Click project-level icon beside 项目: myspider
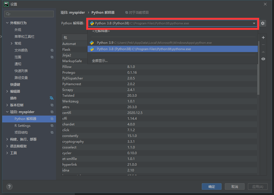This screenshot has width=274, height=195. 52,112
